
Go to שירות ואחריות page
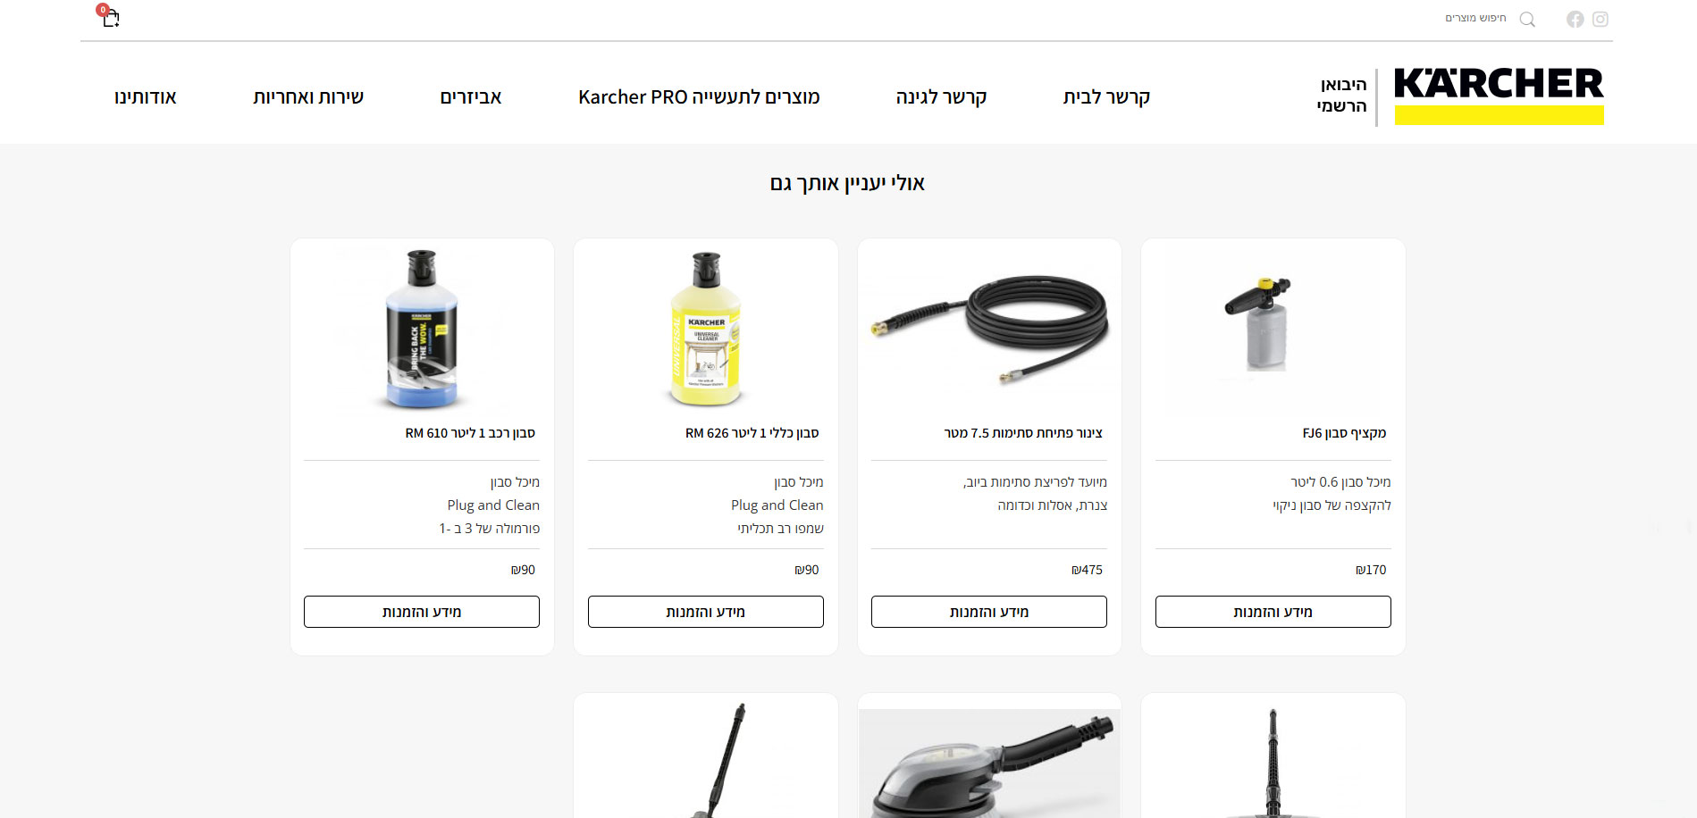(x=308, y=96)
